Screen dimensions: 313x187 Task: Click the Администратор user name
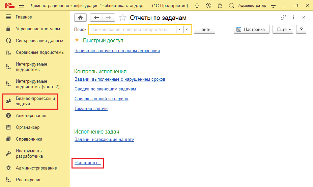(x=252, y=6)
